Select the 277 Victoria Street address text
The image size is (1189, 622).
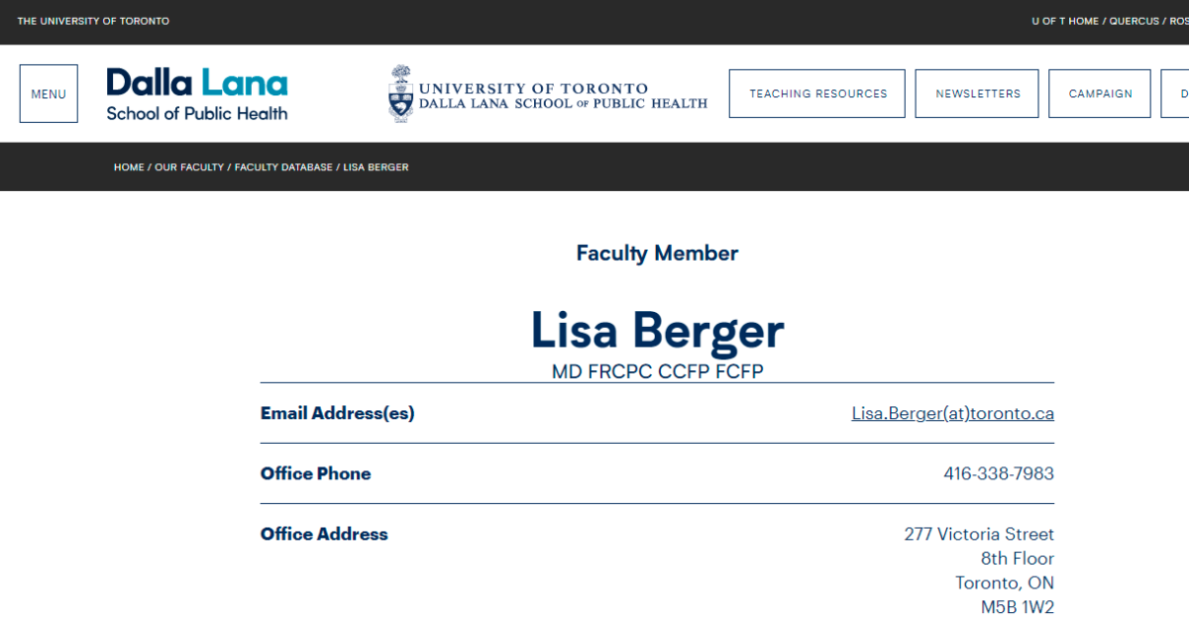point(979,534)
